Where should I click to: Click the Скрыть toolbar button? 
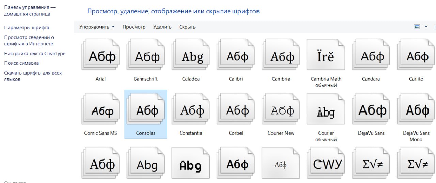[x=187, y=27]
